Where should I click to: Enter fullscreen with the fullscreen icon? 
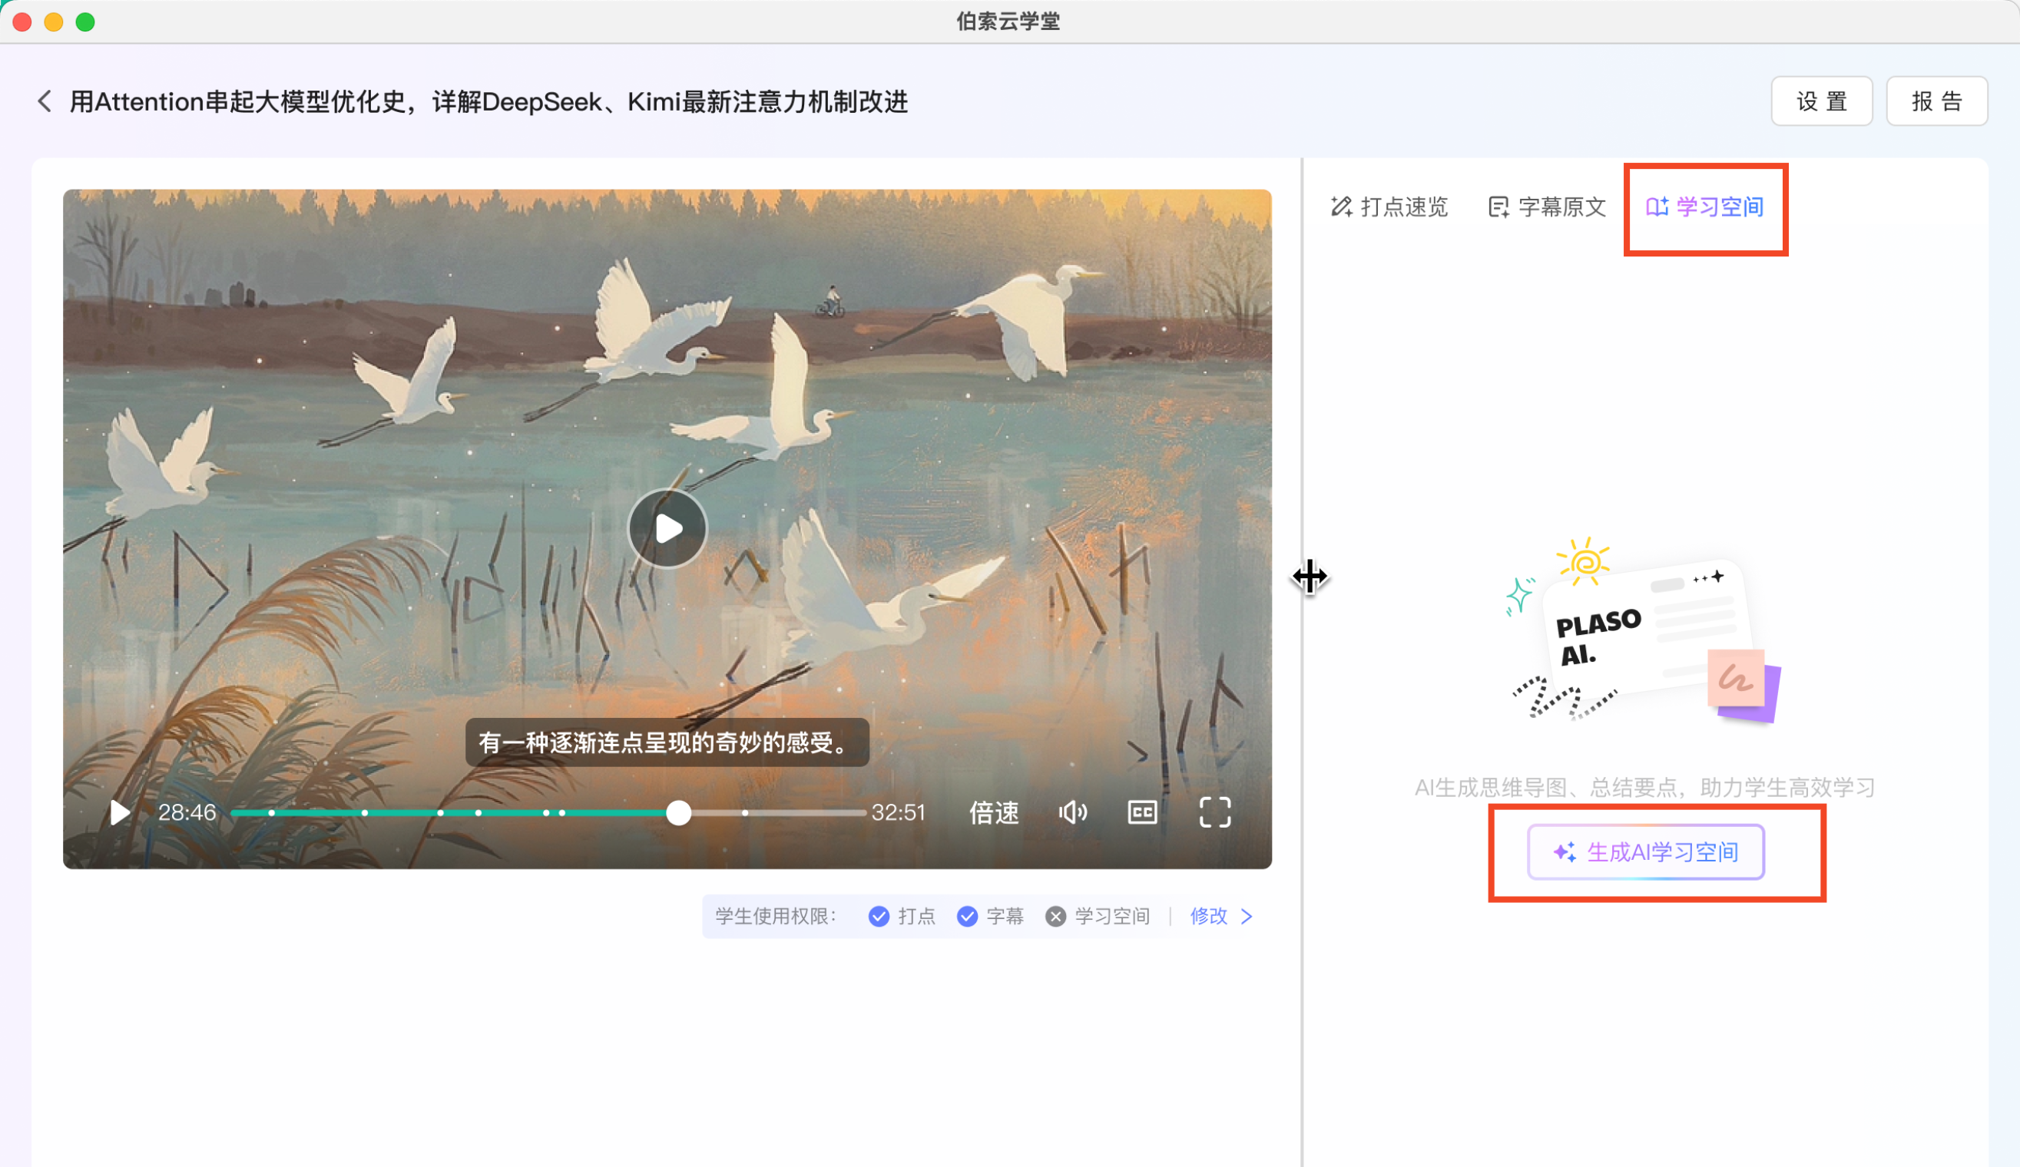pos(1215,813)
